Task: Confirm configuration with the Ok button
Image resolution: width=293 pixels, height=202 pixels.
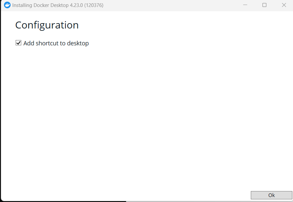Action: (271, 195)
